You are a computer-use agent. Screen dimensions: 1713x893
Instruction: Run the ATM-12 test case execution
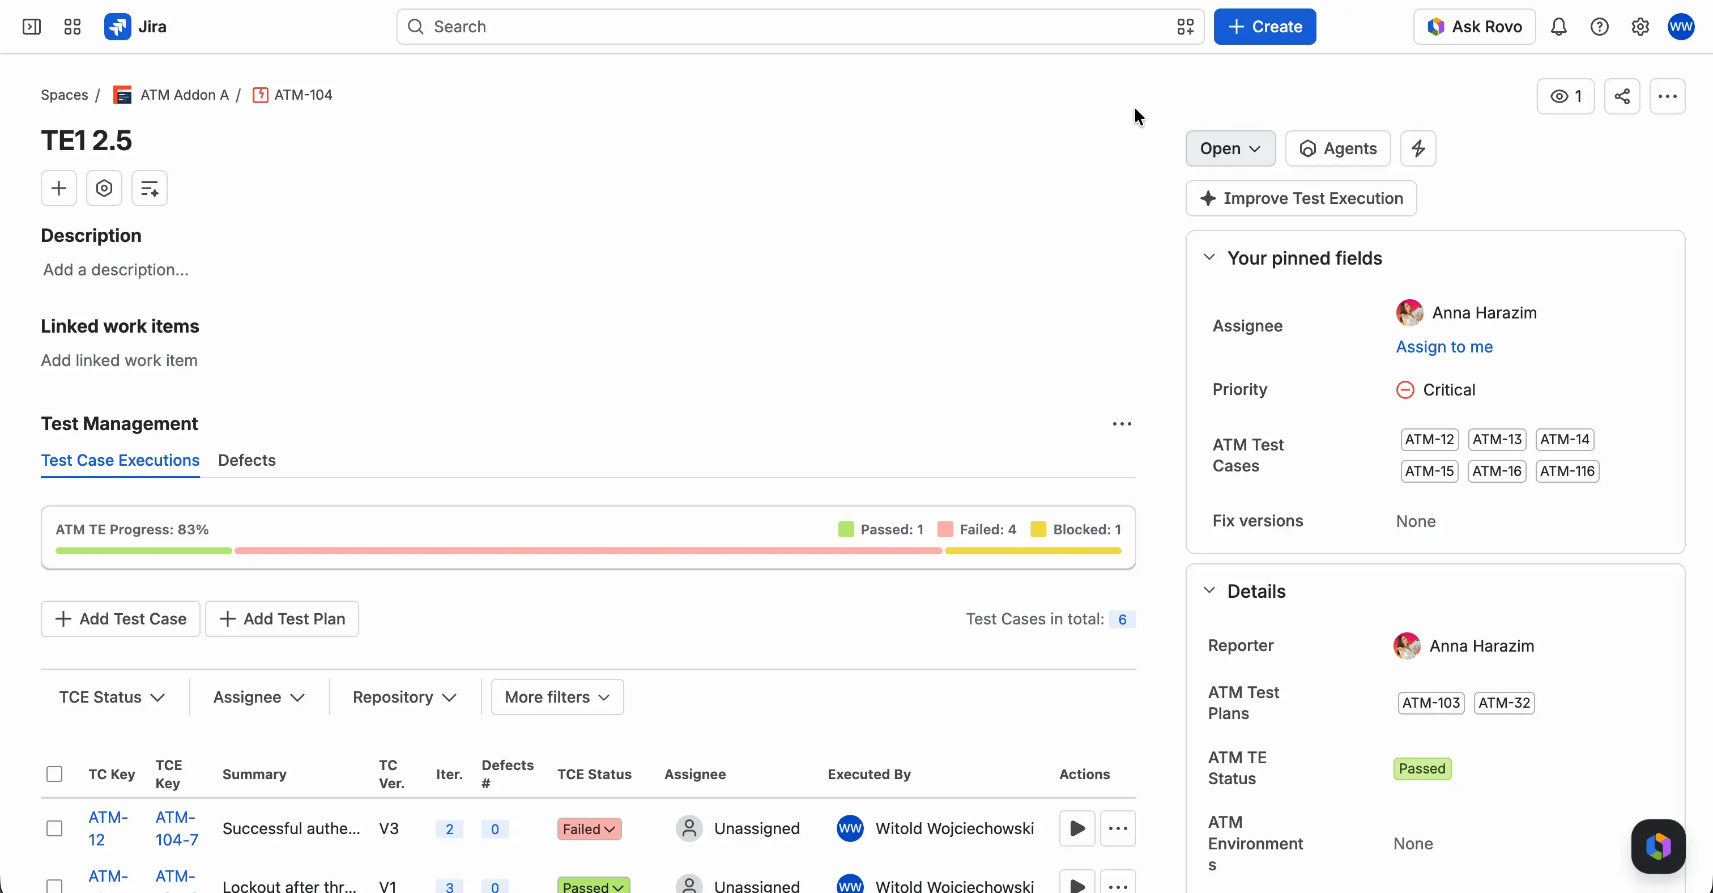click(1077, 828)
